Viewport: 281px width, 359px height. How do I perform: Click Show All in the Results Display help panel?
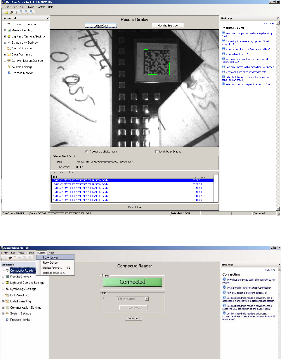pyautogui.click(x=269, y=23)
